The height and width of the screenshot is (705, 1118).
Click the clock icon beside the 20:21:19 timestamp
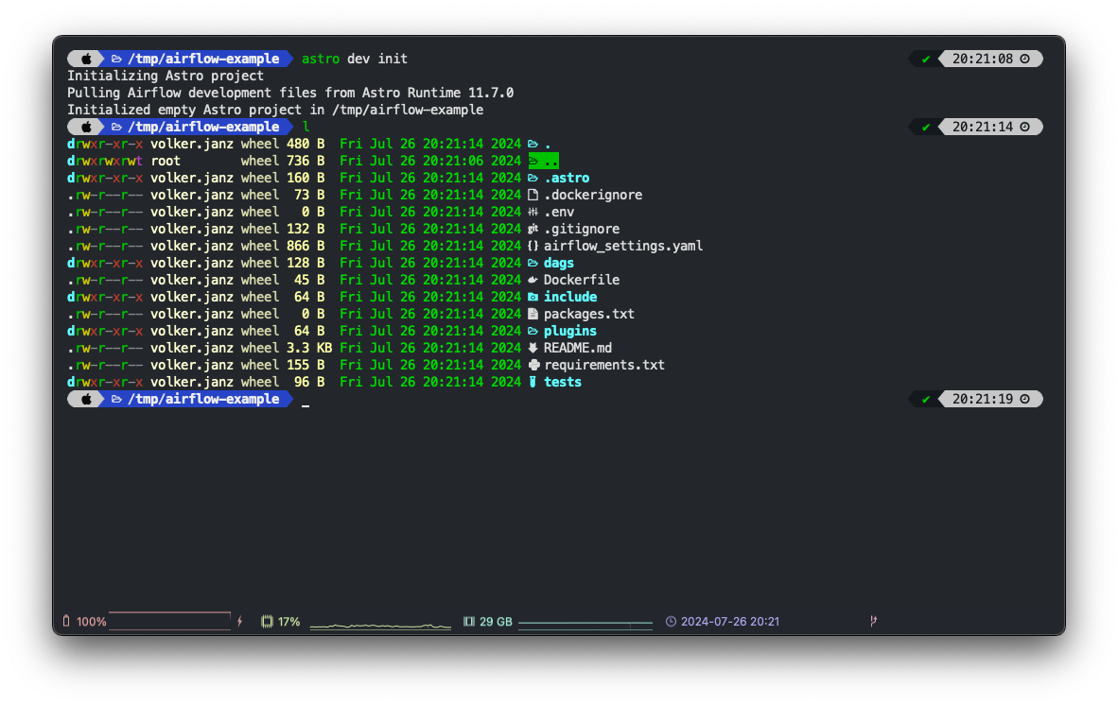point(1024,399)
